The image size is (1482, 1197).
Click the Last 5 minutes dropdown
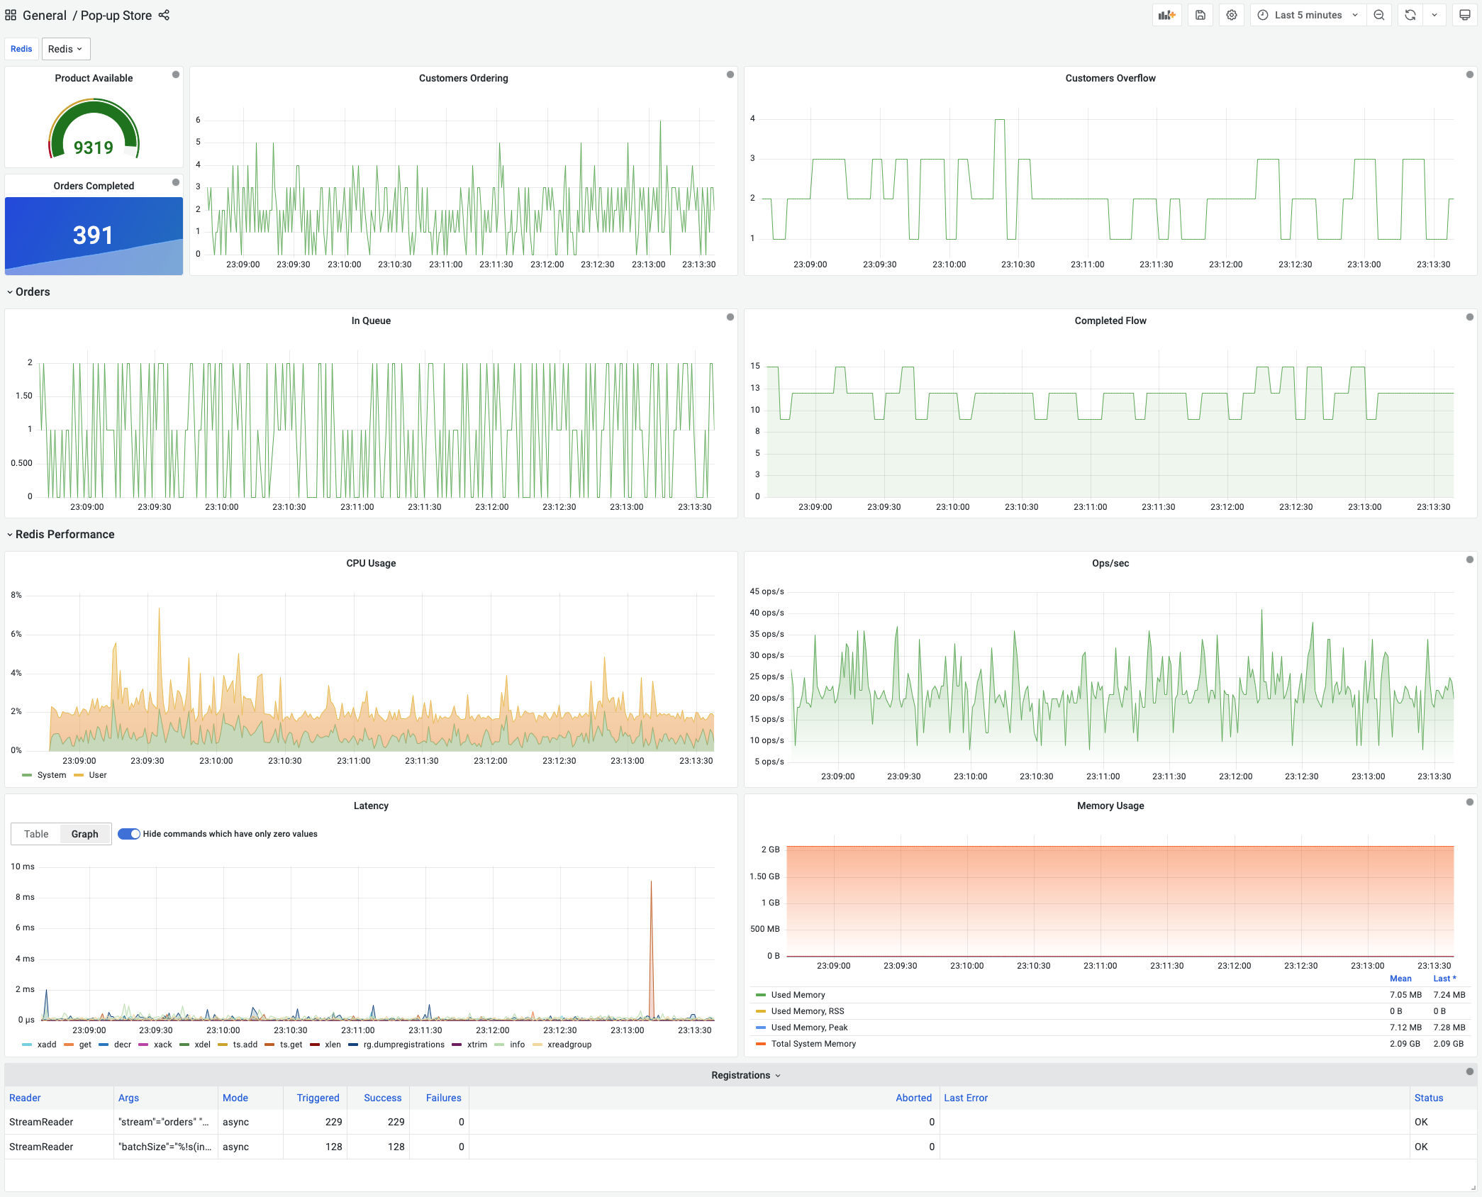[x=1306, y=15]
